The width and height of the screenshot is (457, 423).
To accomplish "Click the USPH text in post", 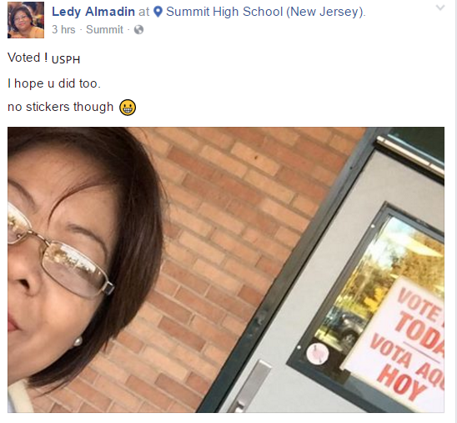I will coord(66,60).
